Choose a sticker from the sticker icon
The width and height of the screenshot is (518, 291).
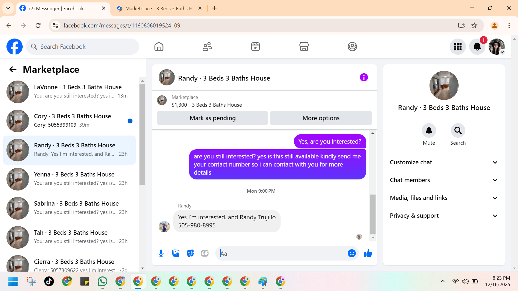click(x=190, y=253)
